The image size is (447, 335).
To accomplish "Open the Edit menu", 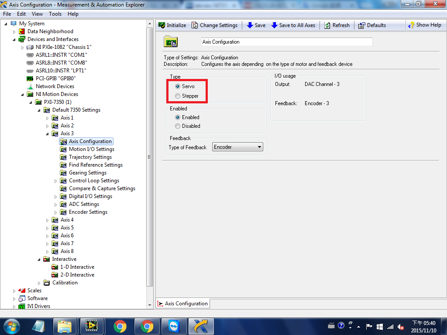I will (21, 14).
